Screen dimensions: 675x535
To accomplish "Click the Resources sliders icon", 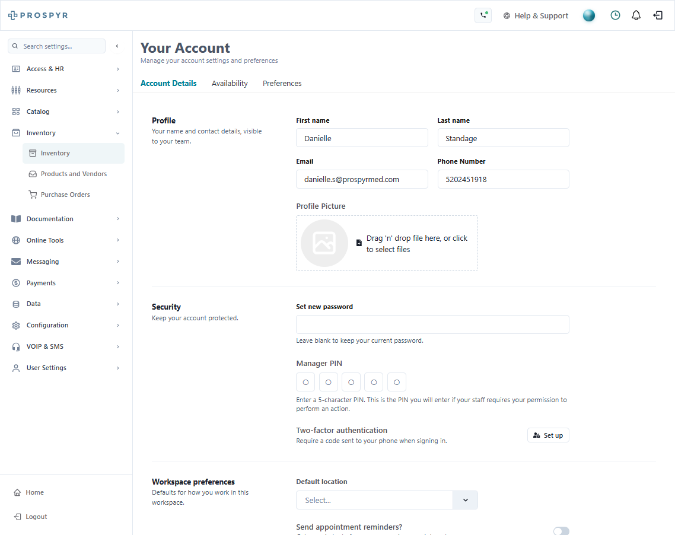I will coord(16,90).
